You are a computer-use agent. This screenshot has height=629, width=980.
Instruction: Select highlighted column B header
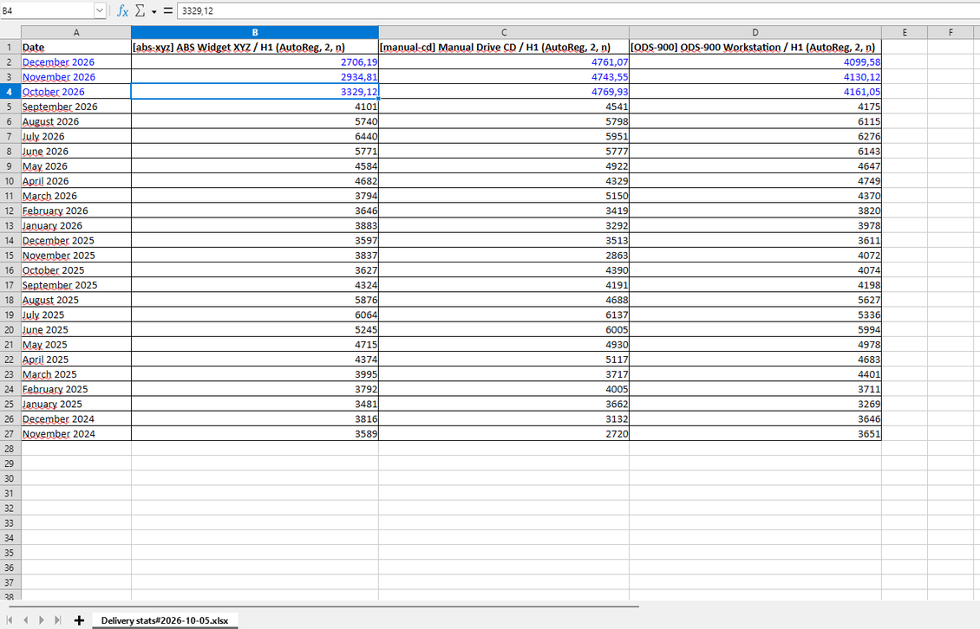pos(255,32)
